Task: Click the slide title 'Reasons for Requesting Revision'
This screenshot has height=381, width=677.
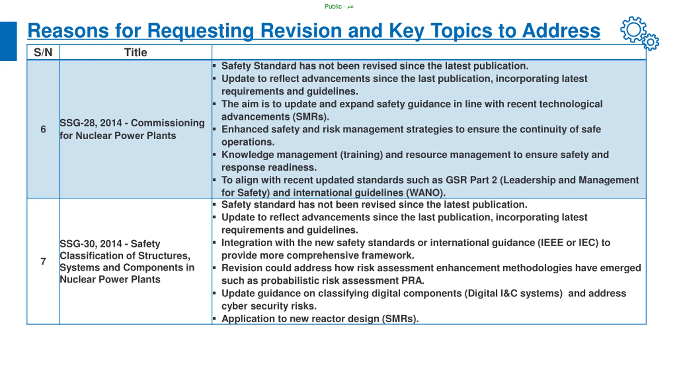Action: coord(314,31)
